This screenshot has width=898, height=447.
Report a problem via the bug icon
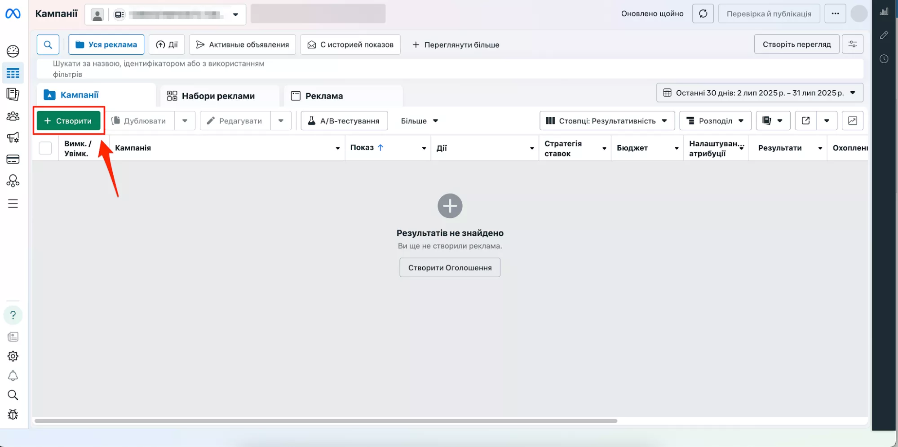click(x=13, y=414)
